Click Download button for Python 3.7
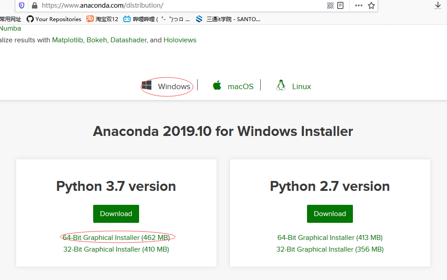 click(x=116, y=213)
